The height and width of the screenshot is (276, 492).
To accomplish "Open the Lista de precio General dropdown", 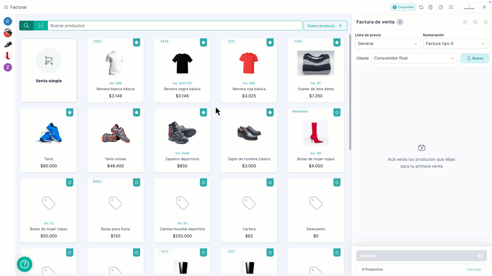I will [387, 43].
